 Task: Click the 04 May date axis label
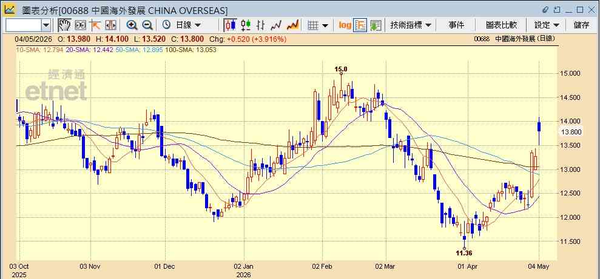click(x=540, y=266)
